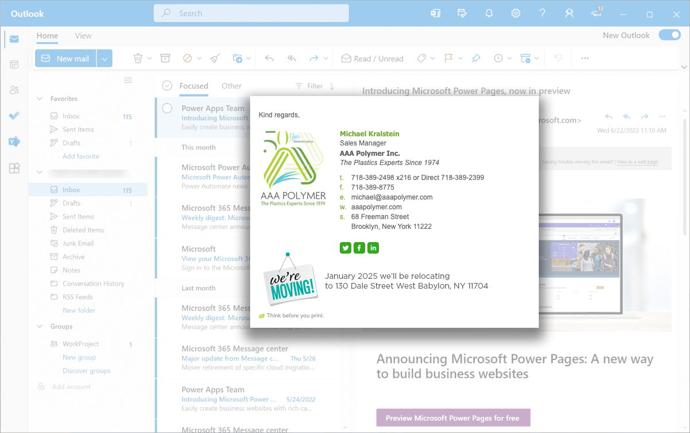The image size is (690, 433).
Task: Open the People contacts icon
Action: point(14,90)
